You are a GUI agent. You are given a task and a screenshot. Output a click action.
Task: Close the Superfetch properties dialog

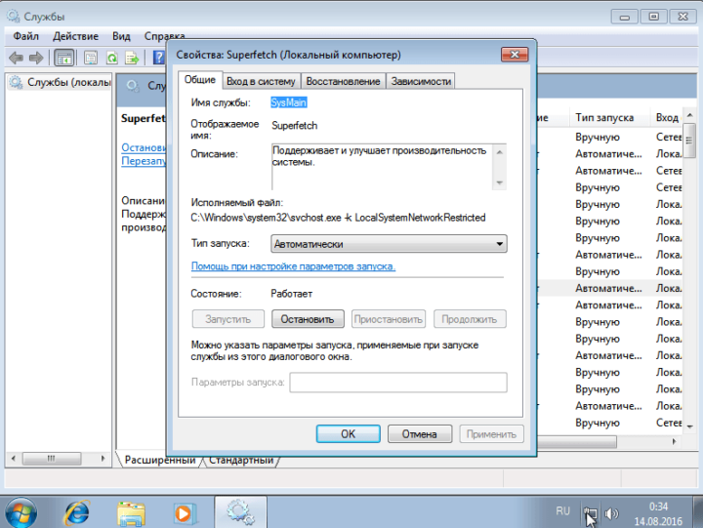click(515, 55)
